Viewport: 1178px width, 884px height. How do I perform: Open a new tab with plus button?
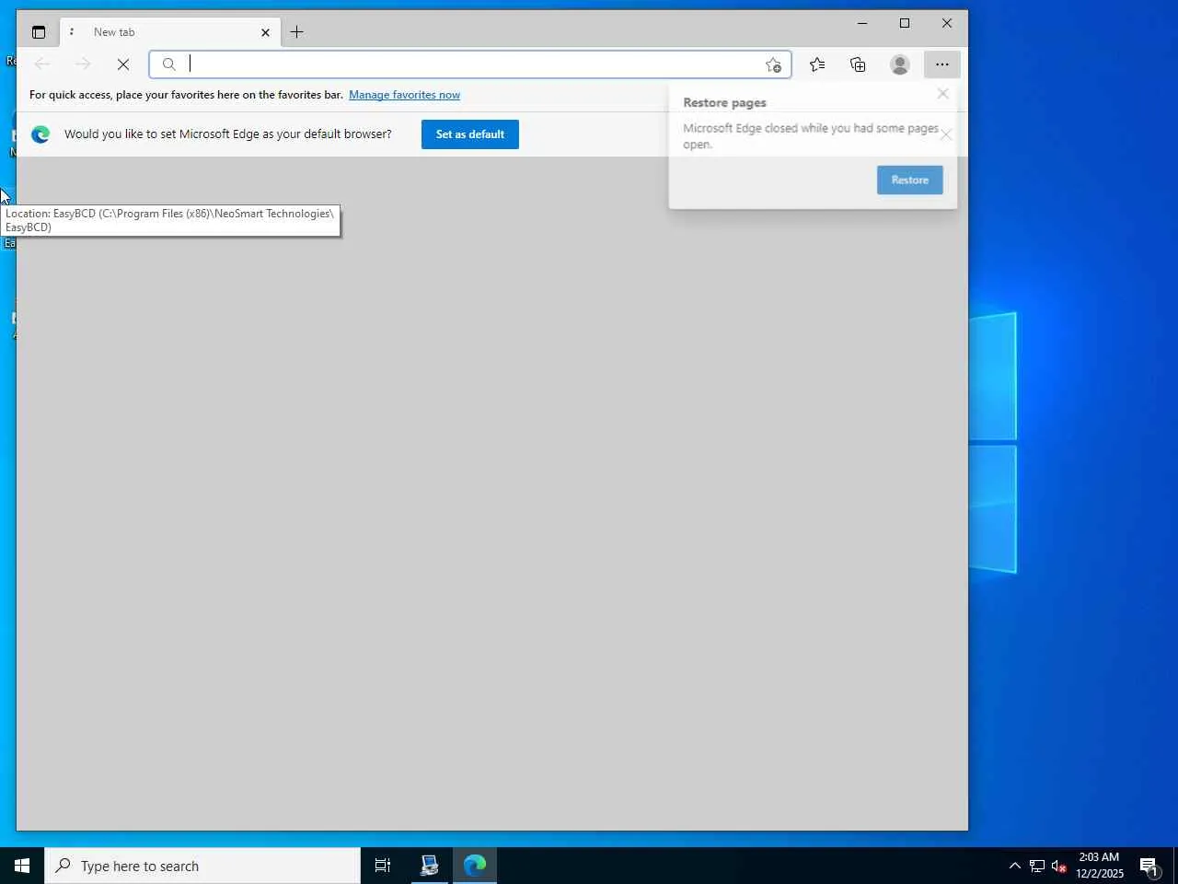tap(296, 32)
